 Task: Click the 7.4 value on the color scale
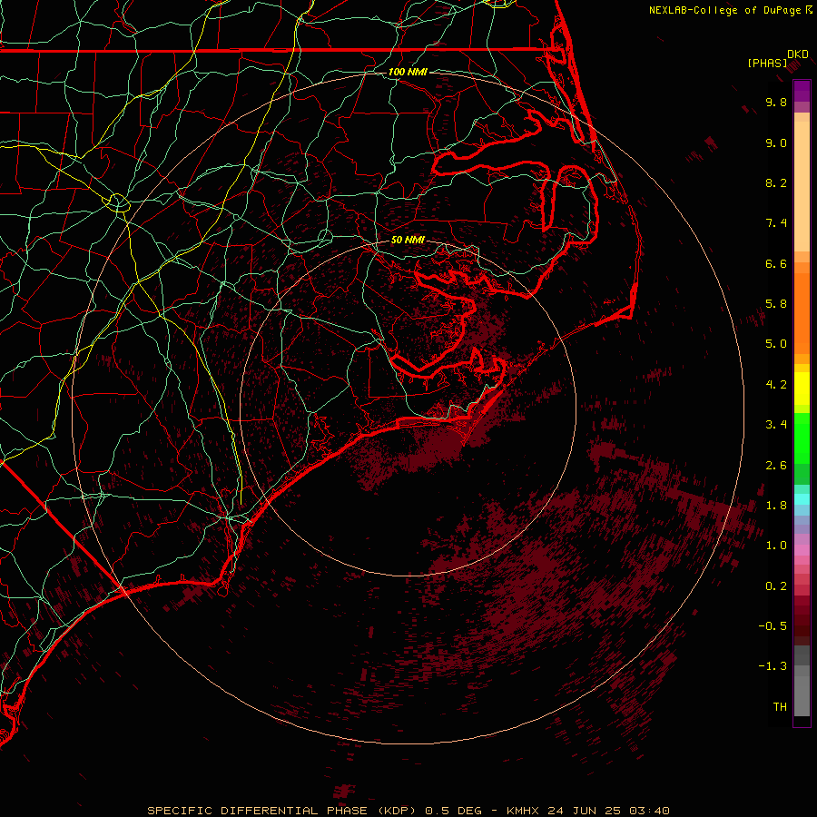776,223
